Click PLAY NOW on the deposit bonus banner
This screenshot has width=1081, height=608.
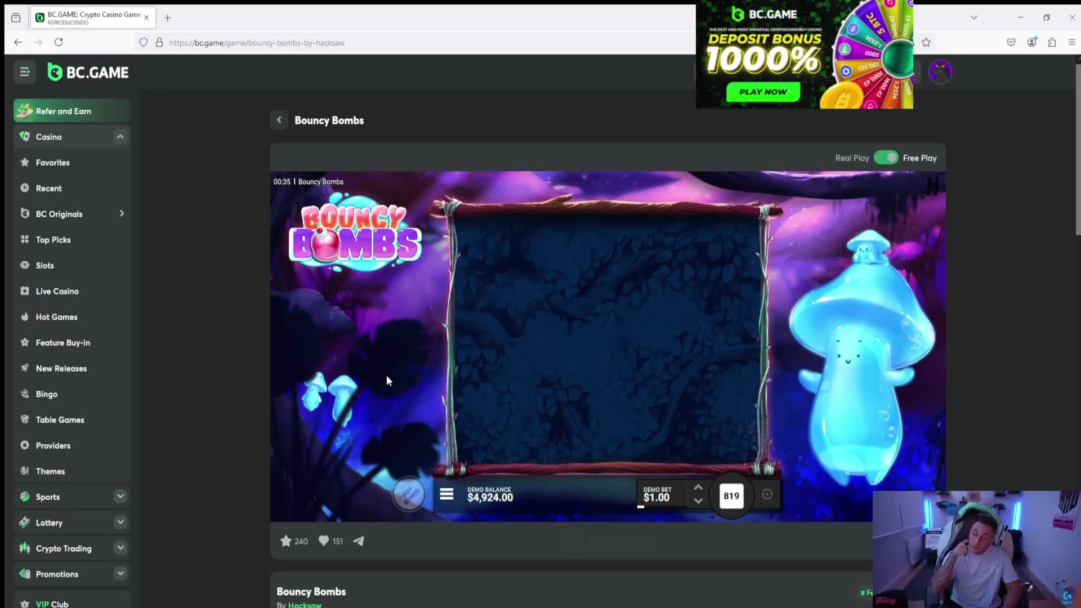(x=763, y=92)
